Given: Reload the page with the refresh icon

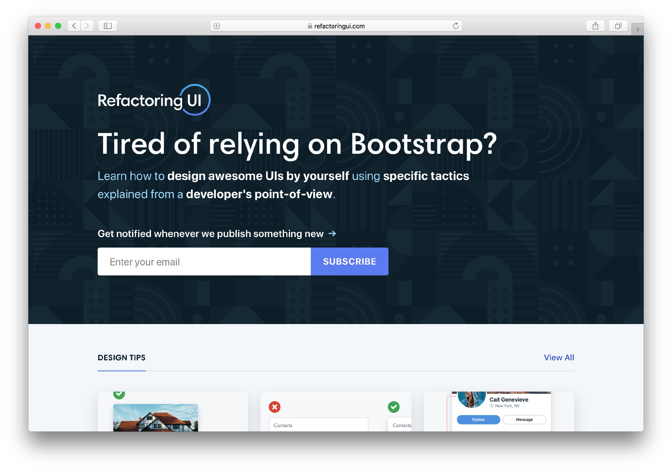Looking at the screenshot, I should click(456, 26).
